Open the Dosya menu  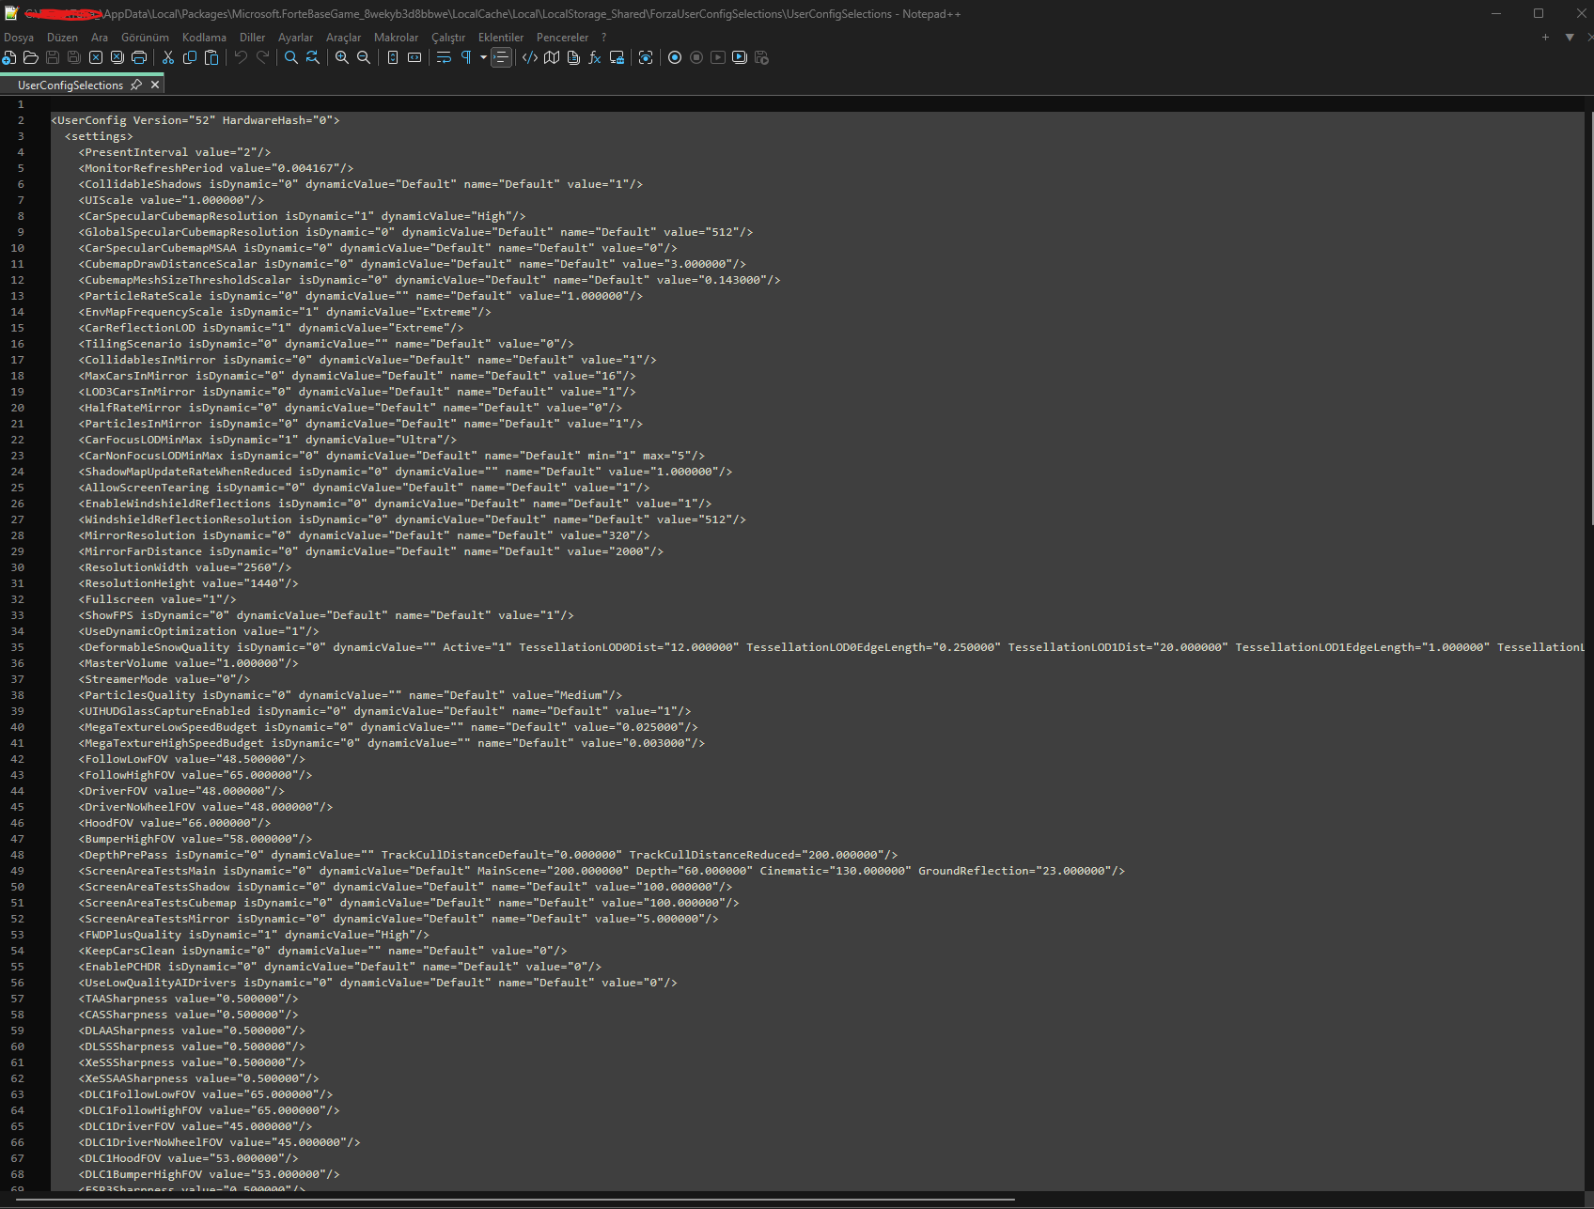tap(19, 38)
